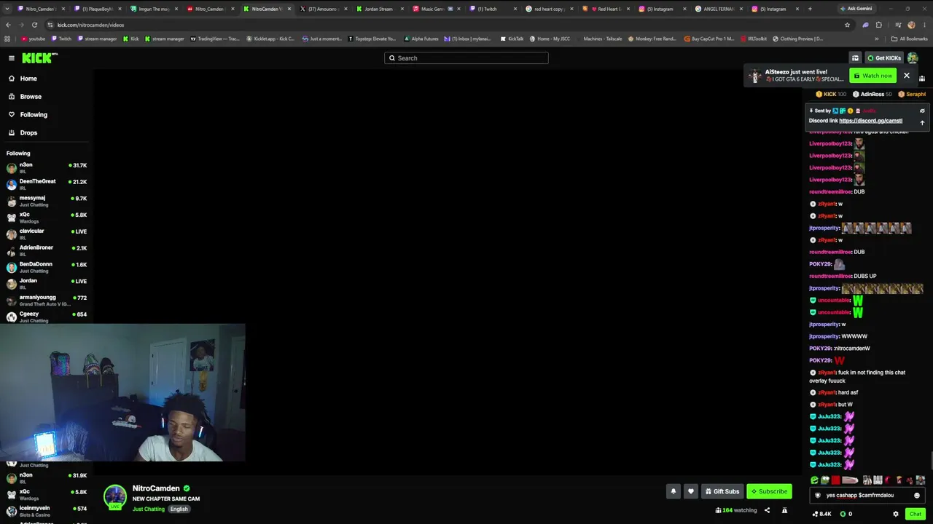This screenshot has height=524, width=933.
Task: Open DeenTheGreat's channel in the sidebar
Action: pyautogui.click(x=45, y=185)
